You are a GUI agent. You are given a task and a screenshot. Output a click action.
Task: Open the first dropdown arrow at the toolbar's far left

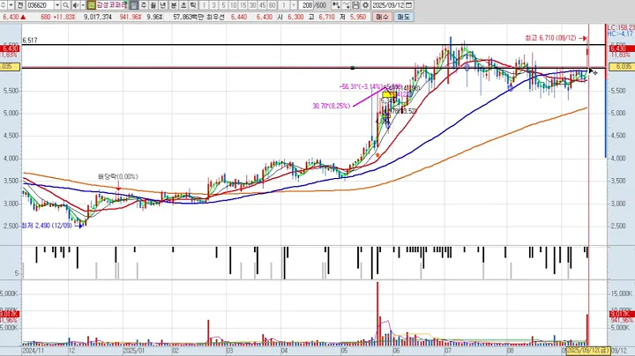11,5
